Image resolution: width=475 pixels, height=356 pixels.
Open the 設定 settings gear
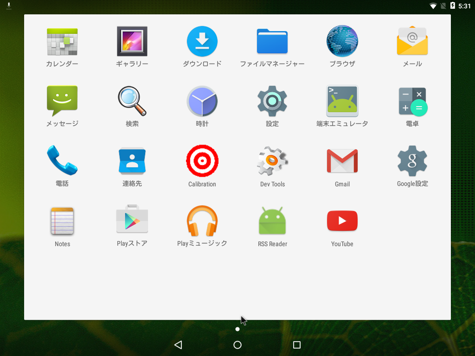pos(272,101)
